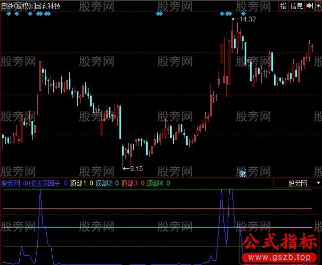Click the 指 indicator button
The image size is (322, 265).
[x=283, y=5]
